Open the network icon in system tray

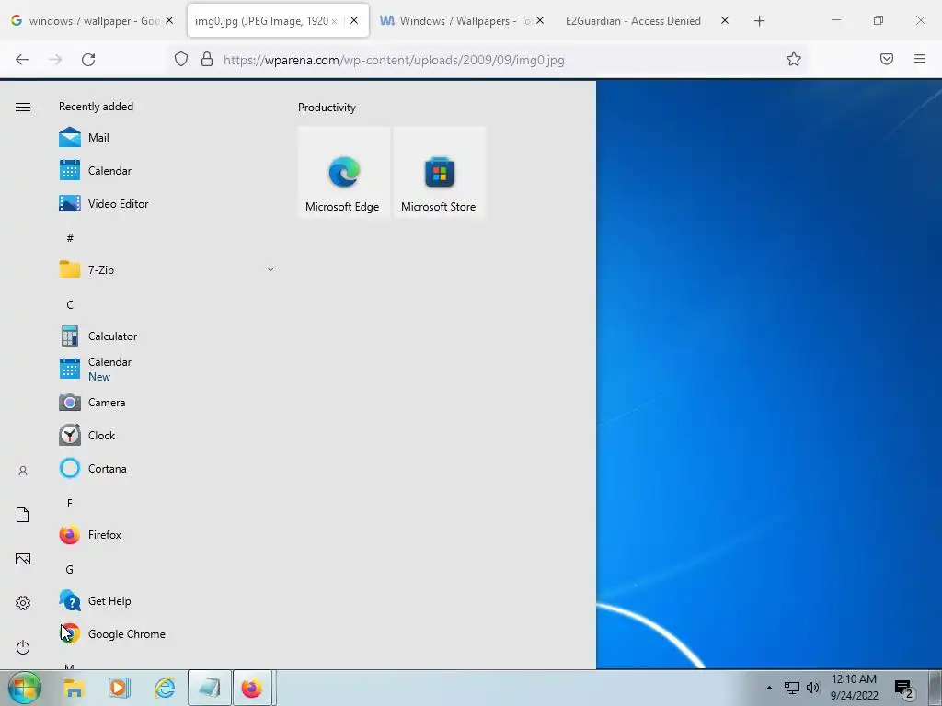point(792,688)
